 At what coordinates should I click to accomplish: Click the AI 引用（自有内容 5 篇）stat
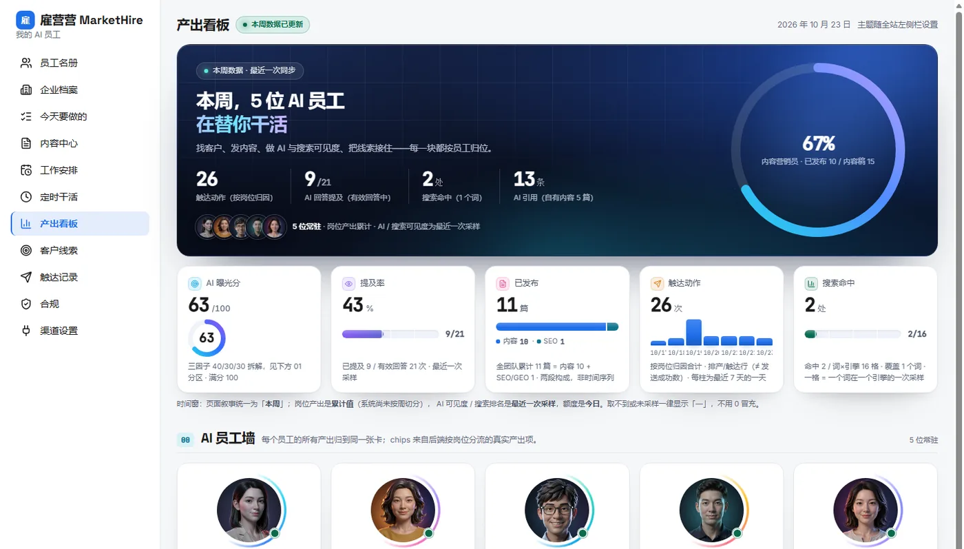[554, 187]
